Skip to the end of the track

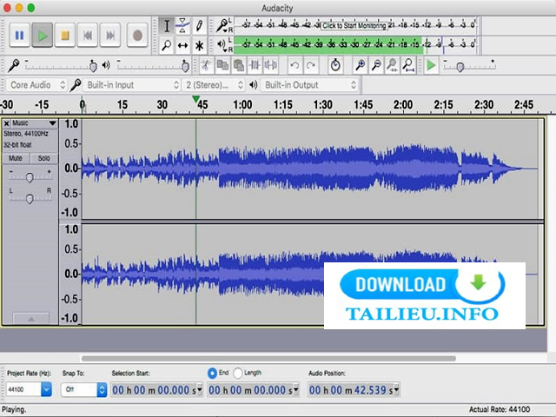[x=110, y=35]
